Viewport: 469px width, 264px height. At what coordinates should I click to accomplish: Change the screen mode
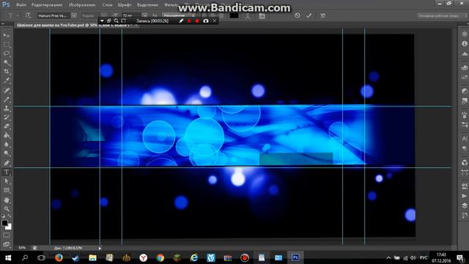click(7, 244)
